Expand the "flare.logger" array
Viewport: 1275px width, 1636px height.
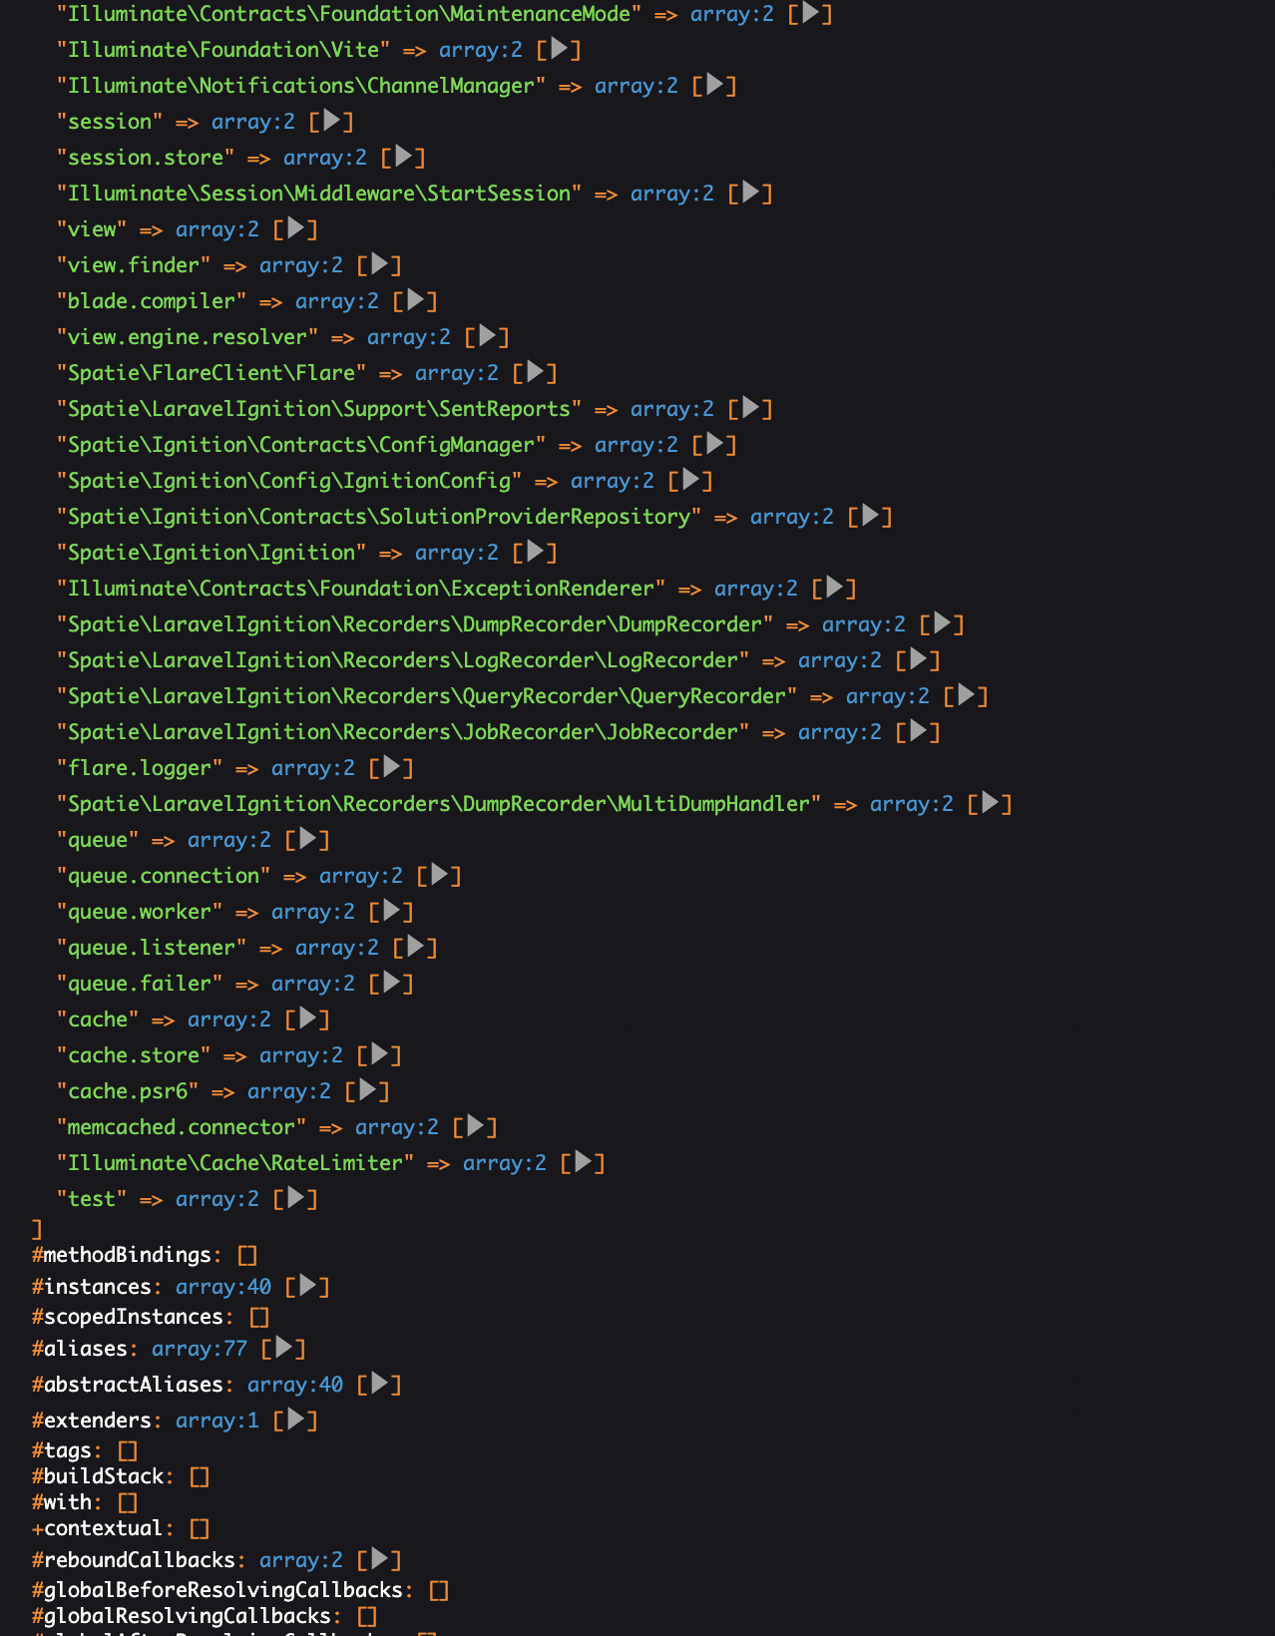tap(392, 768)
